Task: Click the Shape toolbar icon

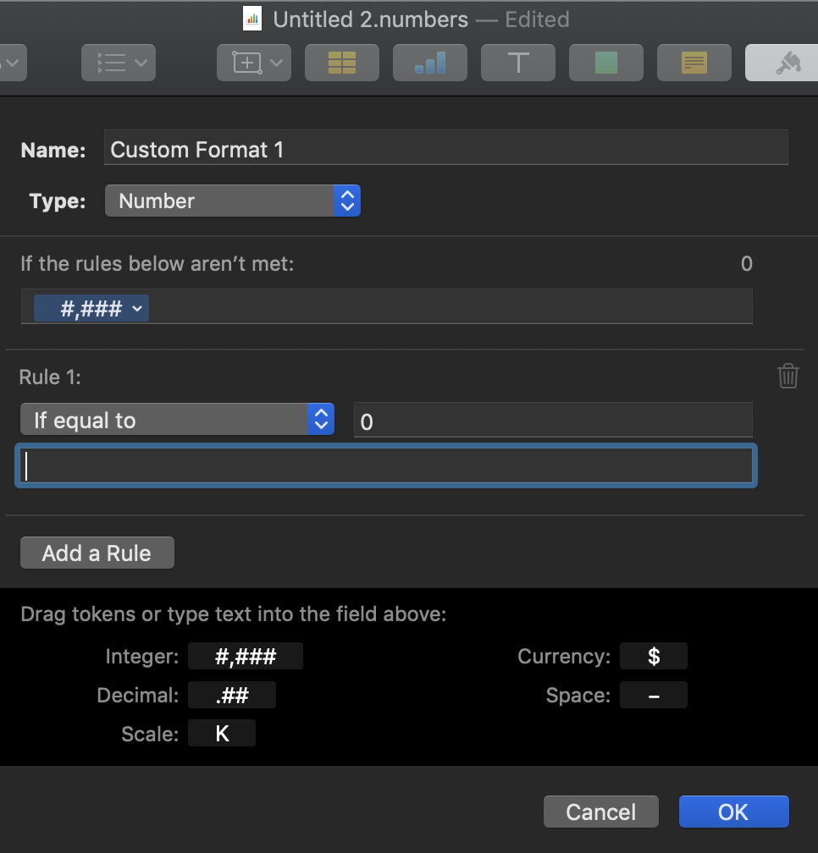Action: pos(605,63)
